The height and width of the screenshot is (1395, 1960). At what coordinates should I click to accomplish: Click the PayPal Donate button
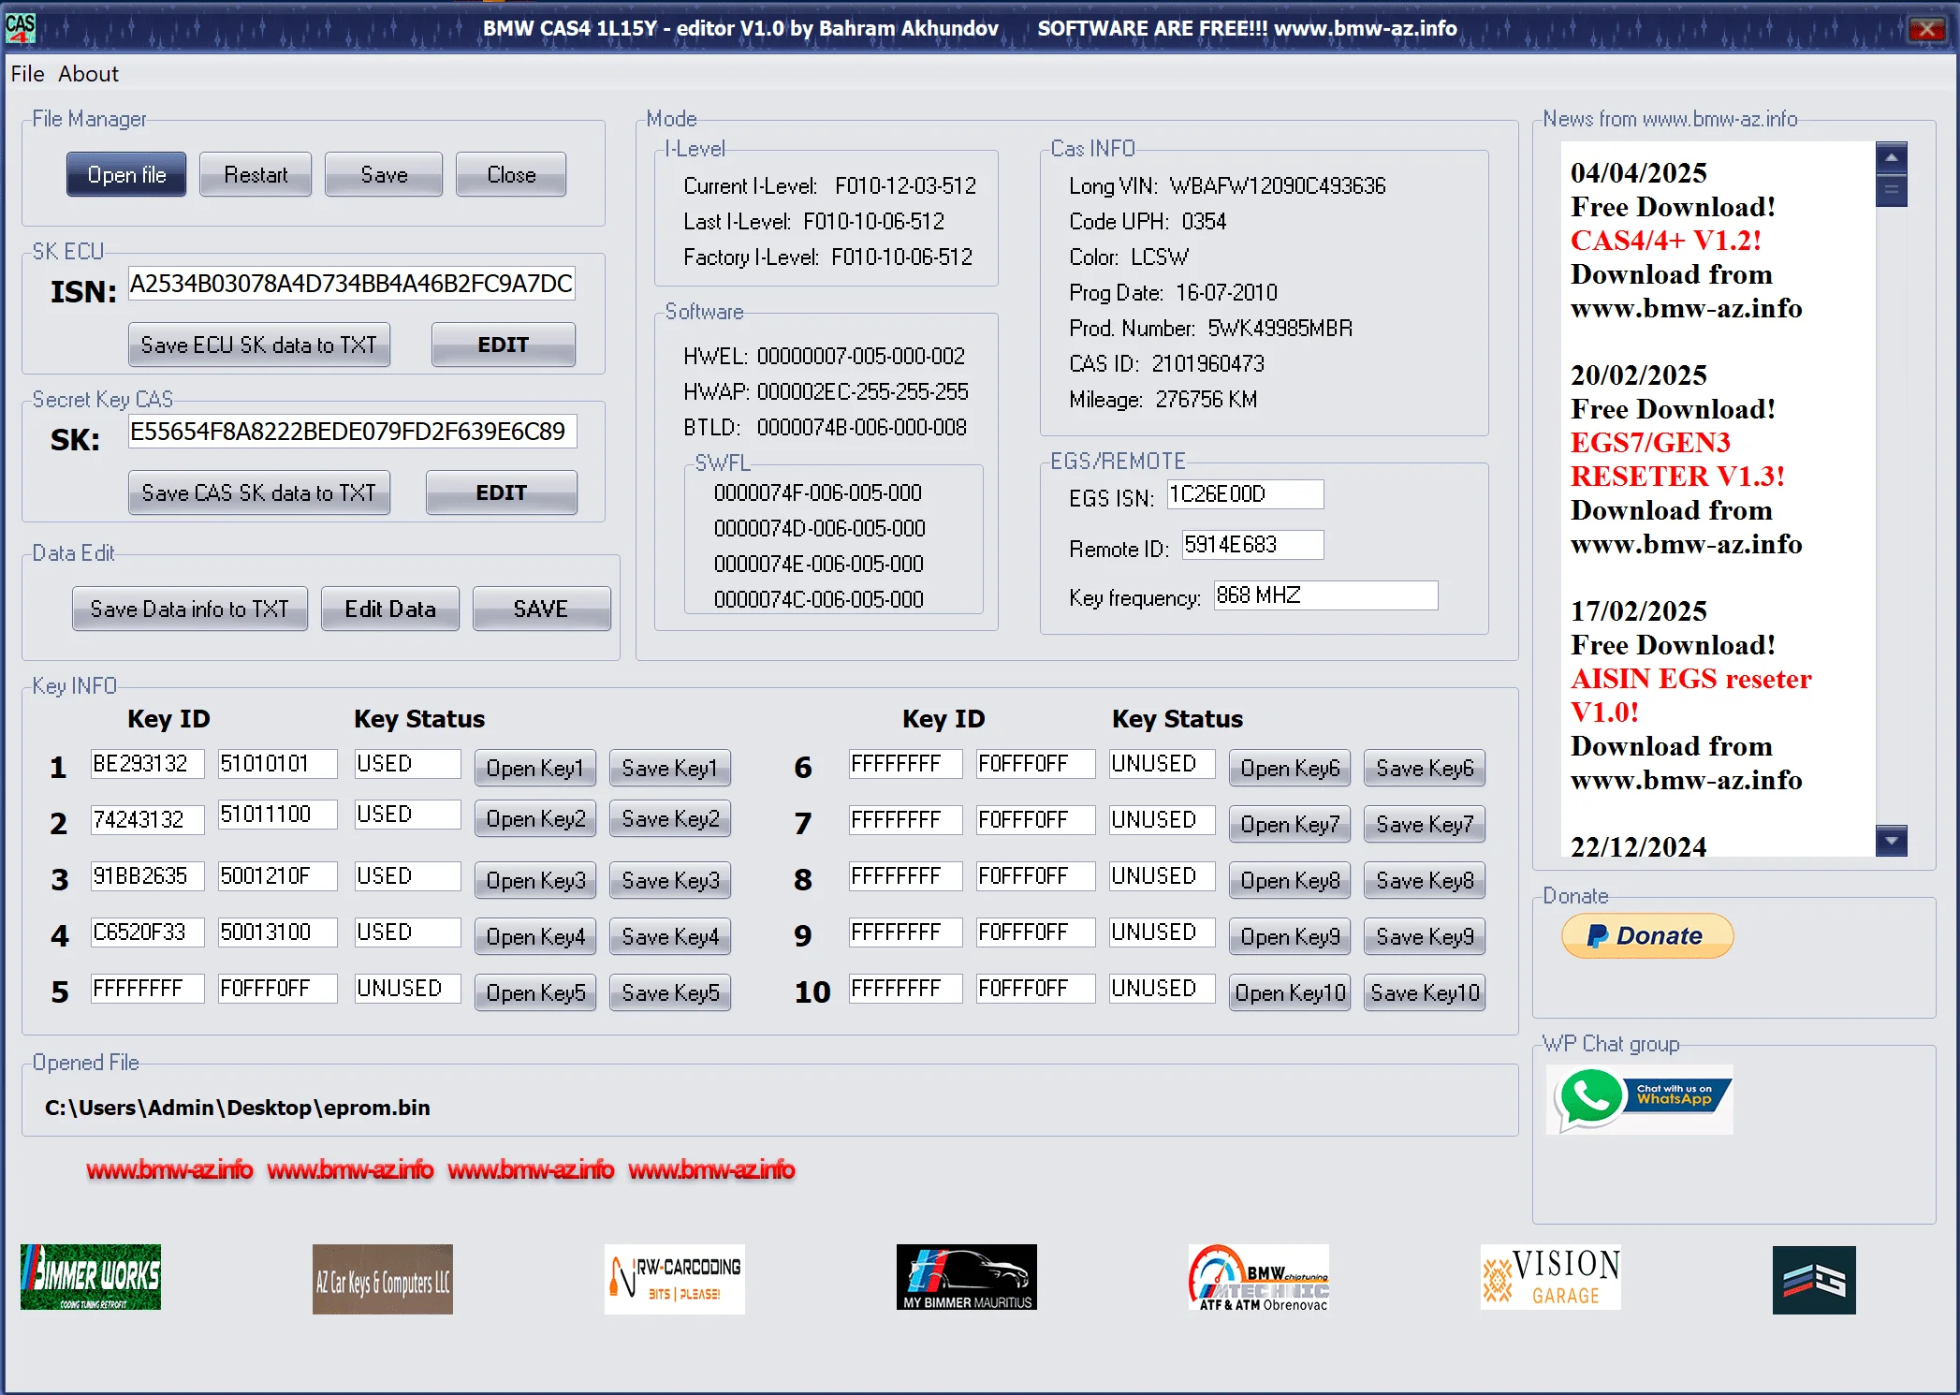(x=1647, y=935)
